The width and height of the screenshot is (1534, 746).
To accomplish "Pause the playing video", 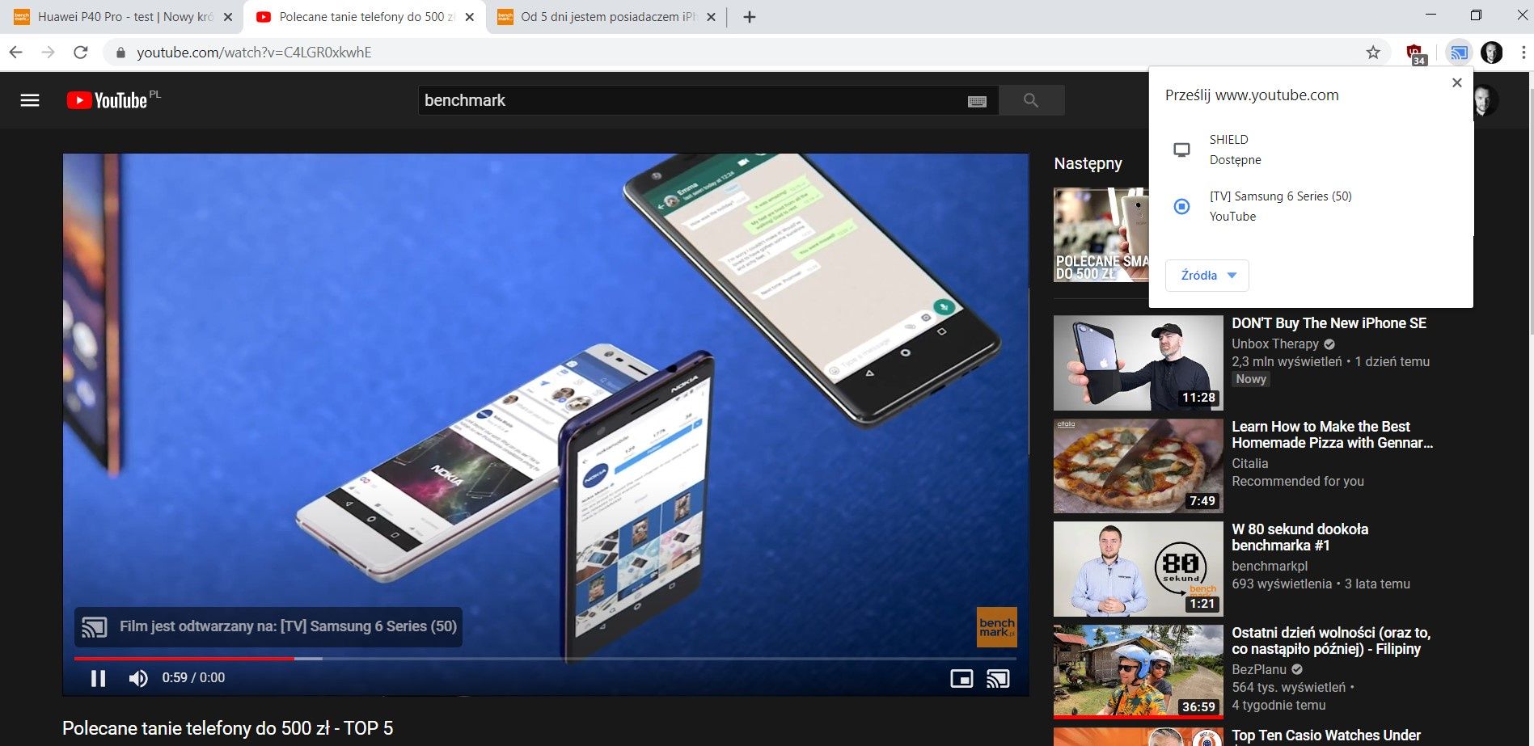I will [99, 678].
